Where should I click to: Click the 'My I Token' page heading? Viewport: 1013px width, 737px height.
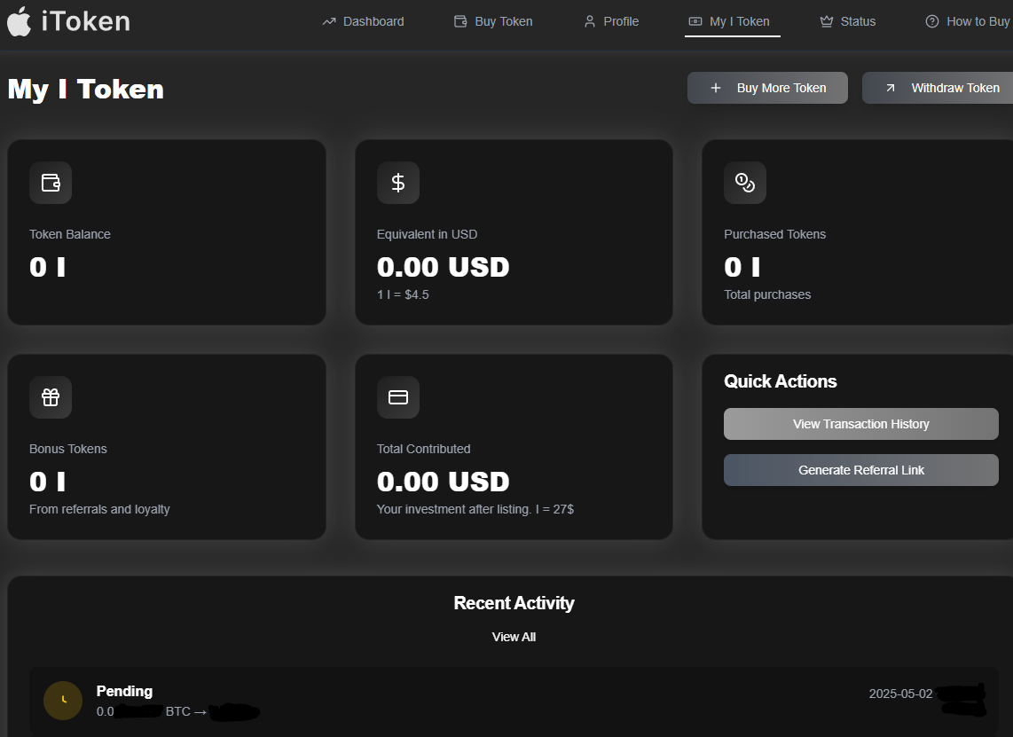(x=86, y=90)
